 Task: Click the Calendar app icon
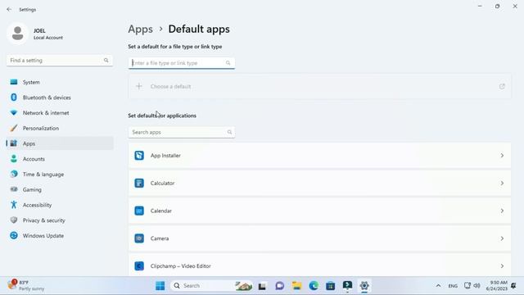[139, 211]
